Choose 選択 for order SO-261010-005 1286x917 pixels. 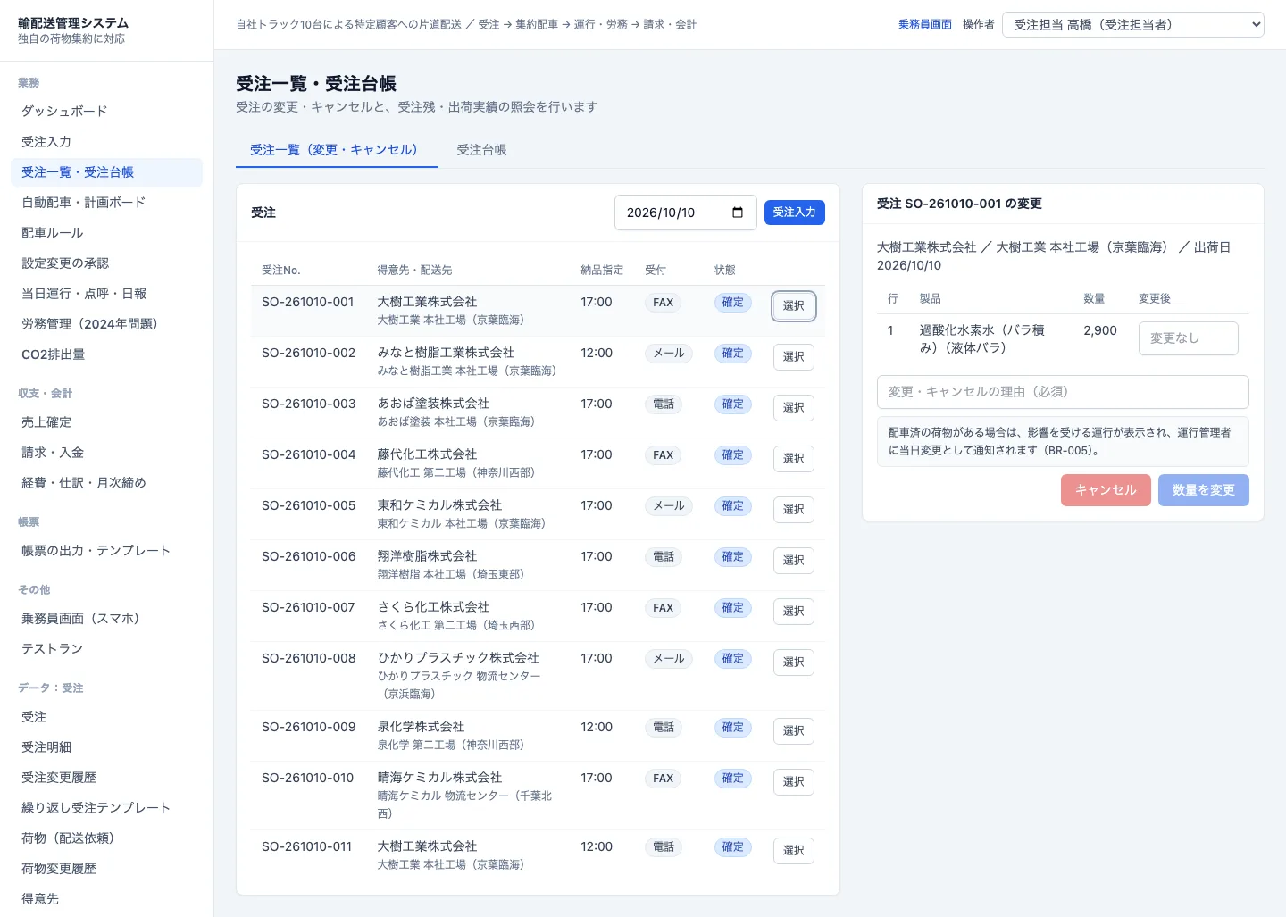793,510
